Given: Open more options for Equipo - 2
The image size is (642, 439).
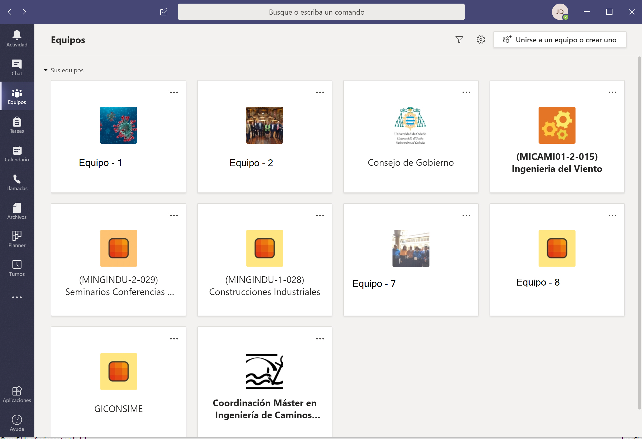Looking at the screenshot, I should [x=320, y=92].
